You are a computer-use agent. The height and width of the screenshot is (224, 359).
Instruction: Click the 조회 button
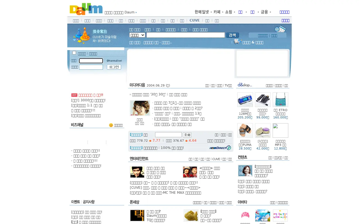[187, 135]
